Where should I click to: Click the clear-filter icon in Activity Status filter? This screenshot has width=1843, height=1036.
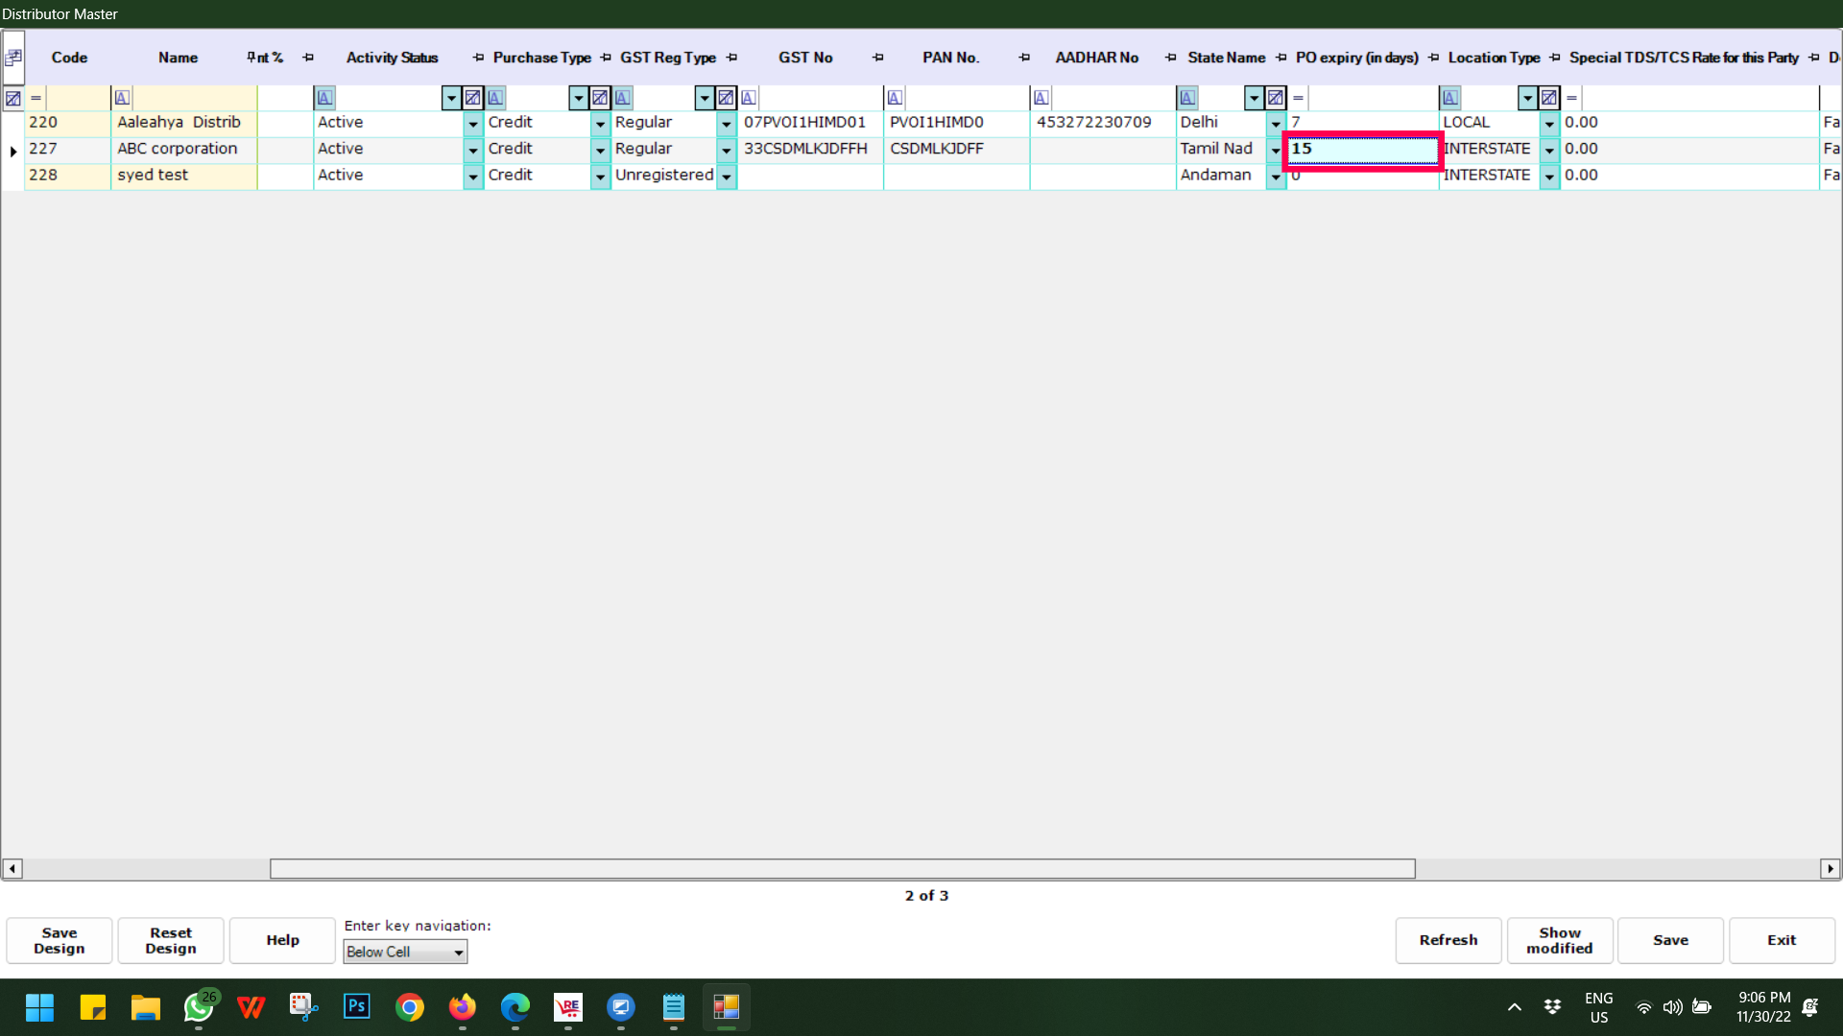tap(472, 98)
